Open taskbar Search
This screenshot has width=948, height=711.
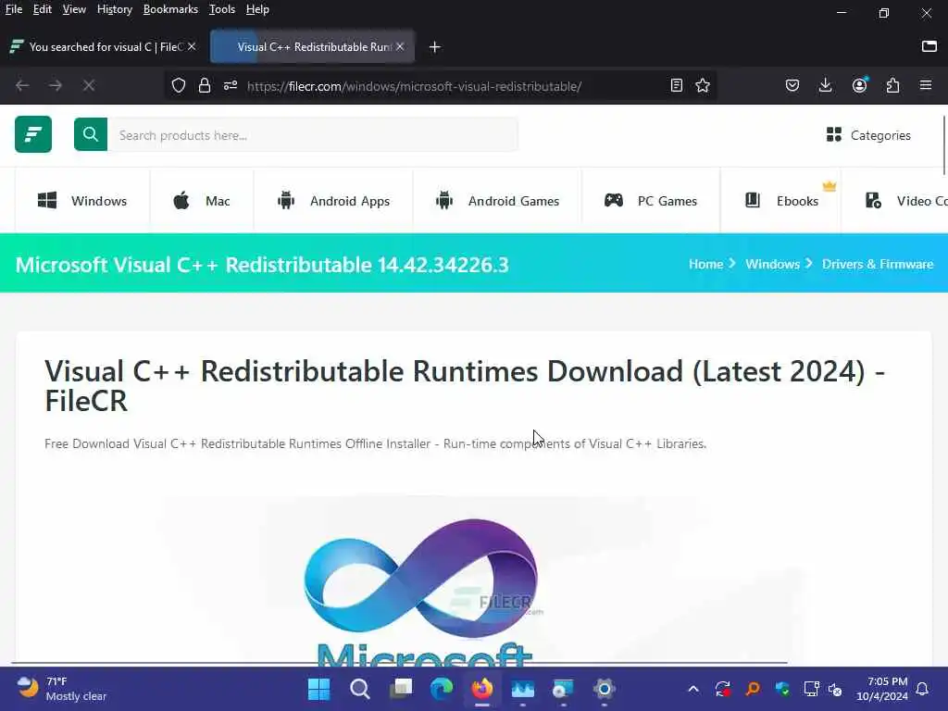pos(360,688)
